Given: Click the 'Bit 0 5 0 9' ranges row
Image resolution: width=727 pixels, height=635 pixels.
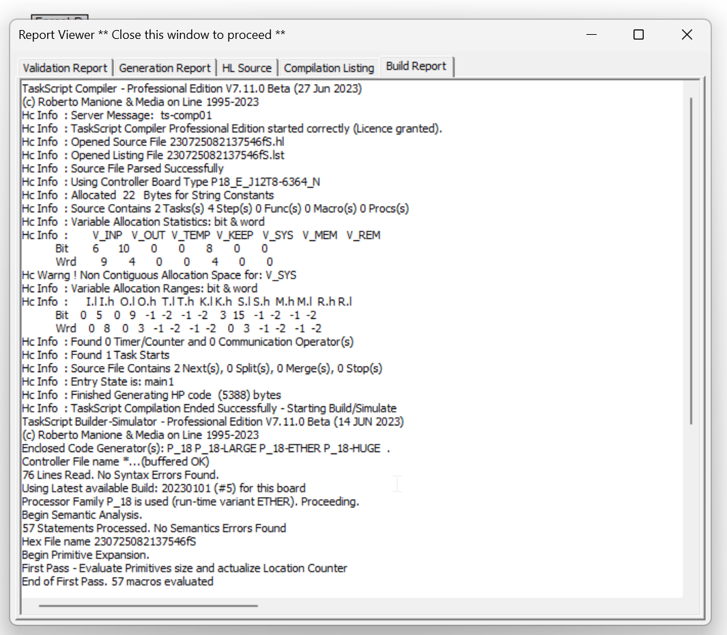Looking at the screenshot, I should coord(186,315).
